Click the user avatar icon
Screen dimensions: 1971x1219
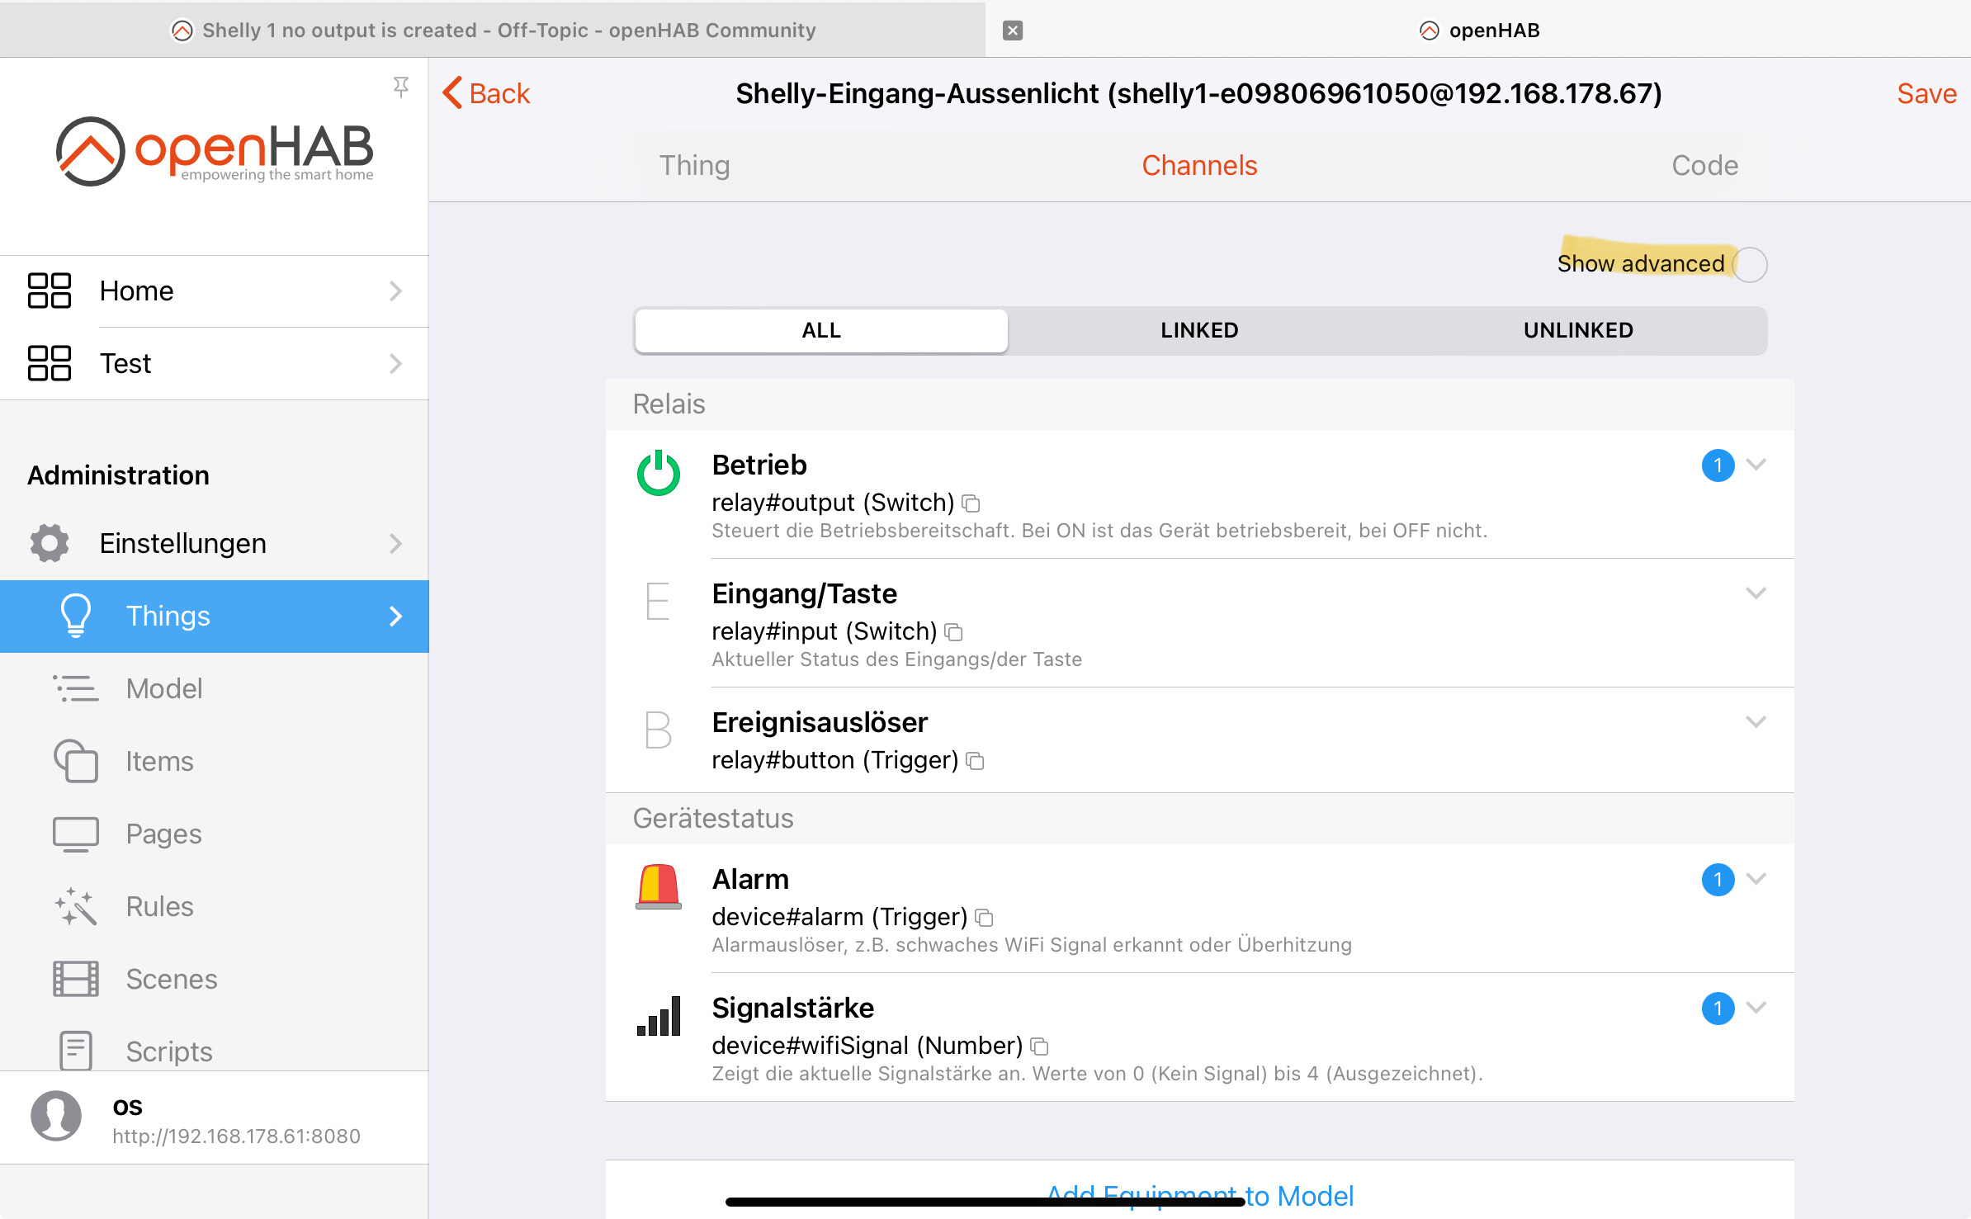[56, 1116]
